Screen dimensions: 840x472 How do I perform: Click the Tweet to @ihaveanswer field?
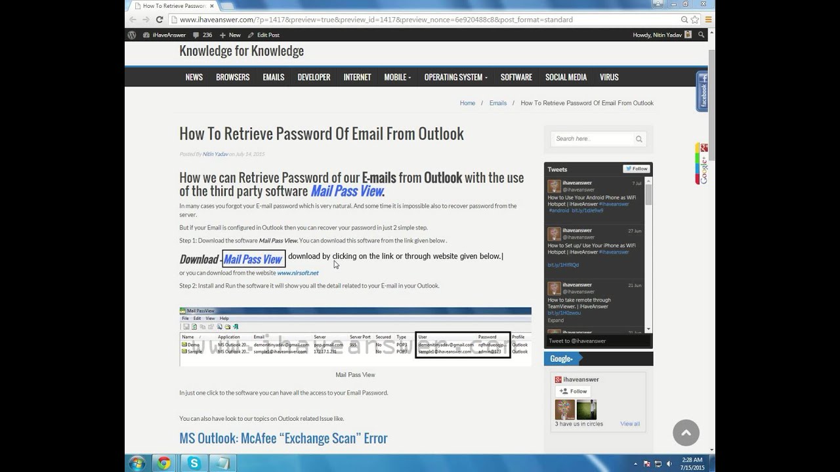pyautogui.click(x=597, y=341)
